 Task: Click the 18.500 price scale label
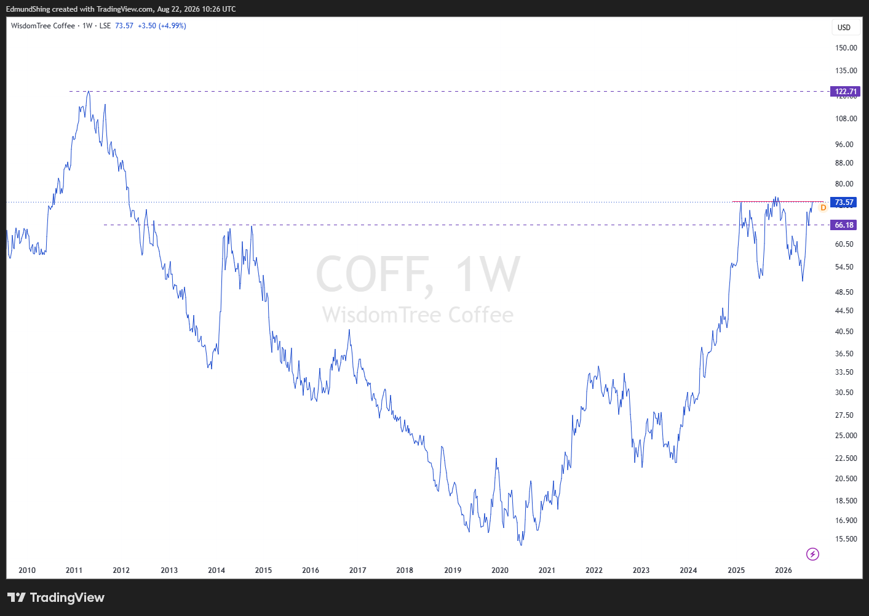(846, 501)
